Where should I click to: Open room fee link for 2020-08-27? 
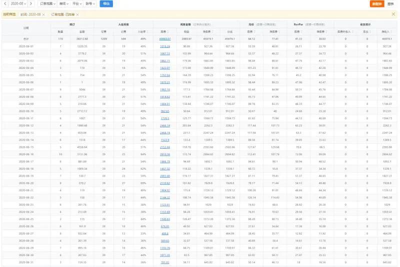point(165,234)
